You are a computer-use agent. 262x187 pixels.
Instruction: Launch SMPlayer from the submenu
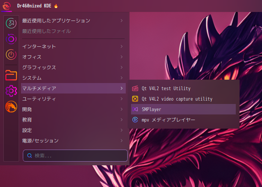click(x=183, y=109)
